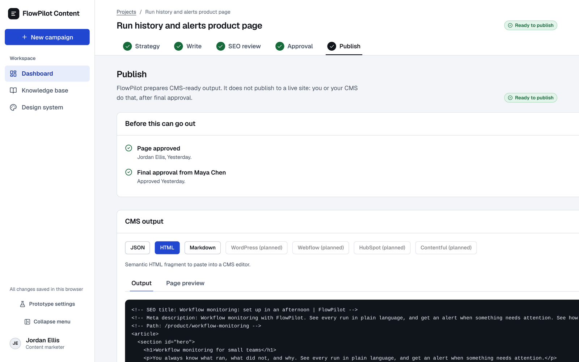The height and width of the screenshot is (362, 579).
Task: Open the Design system page
Action: point(47,108)
